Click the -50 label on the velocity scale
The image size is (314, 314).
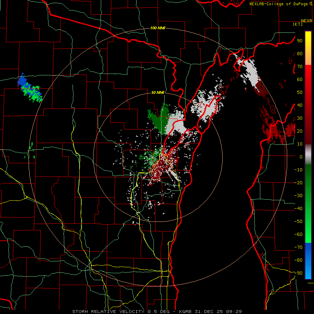(x=298, y=222)
